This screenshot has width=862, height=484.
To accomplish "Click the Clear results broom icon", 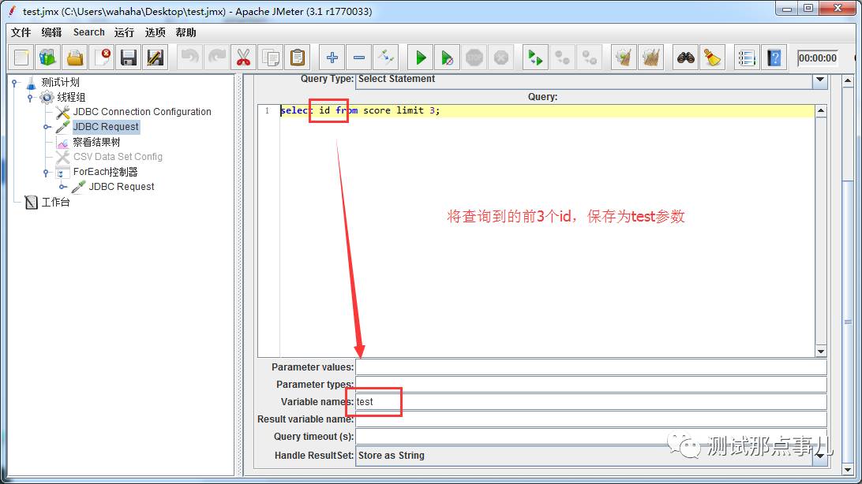I will pyautogui.click(x=624, y=57).
